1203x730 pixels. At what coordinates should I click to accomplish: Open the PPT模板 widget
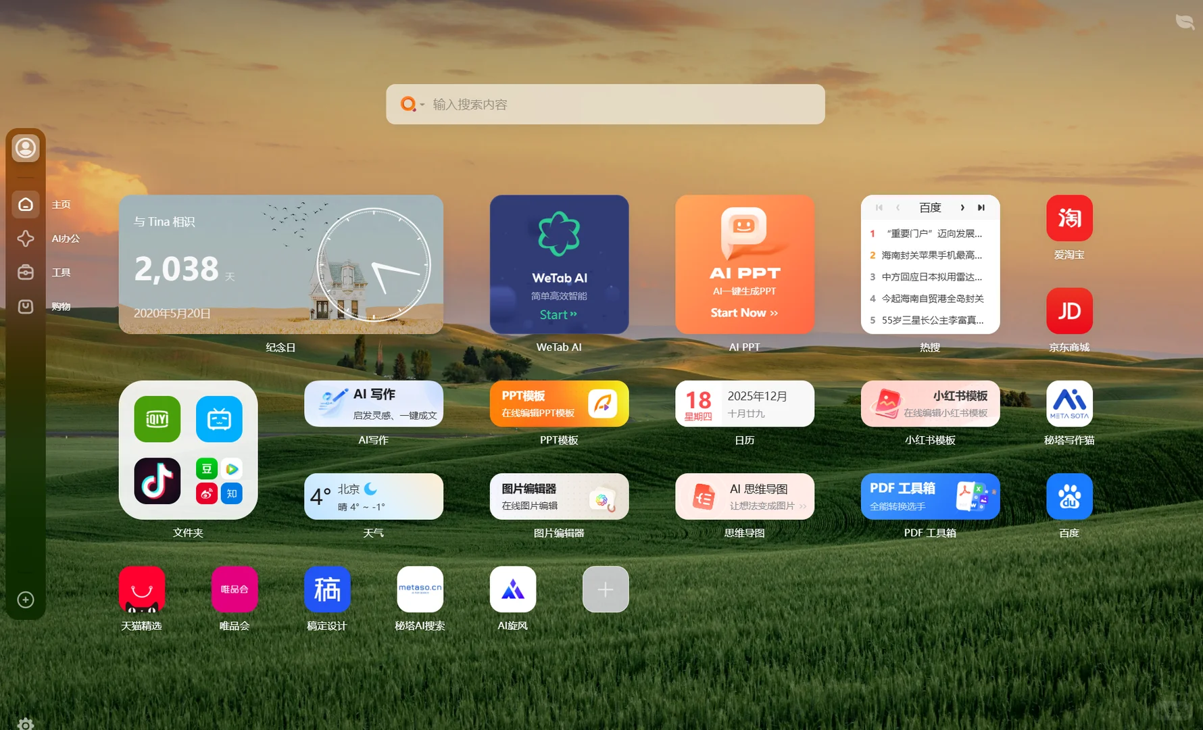tap(560, 404)
